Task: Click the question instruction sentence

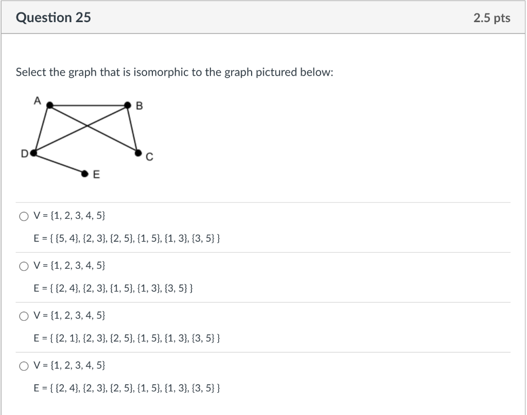Action: 174,72
